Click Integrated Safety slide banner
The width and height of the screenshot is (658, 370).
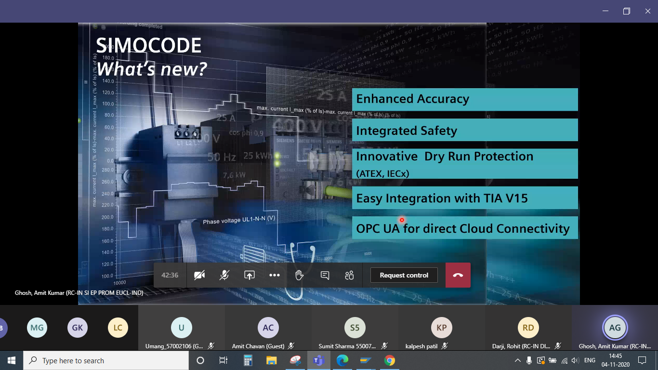tap(465, 130)
